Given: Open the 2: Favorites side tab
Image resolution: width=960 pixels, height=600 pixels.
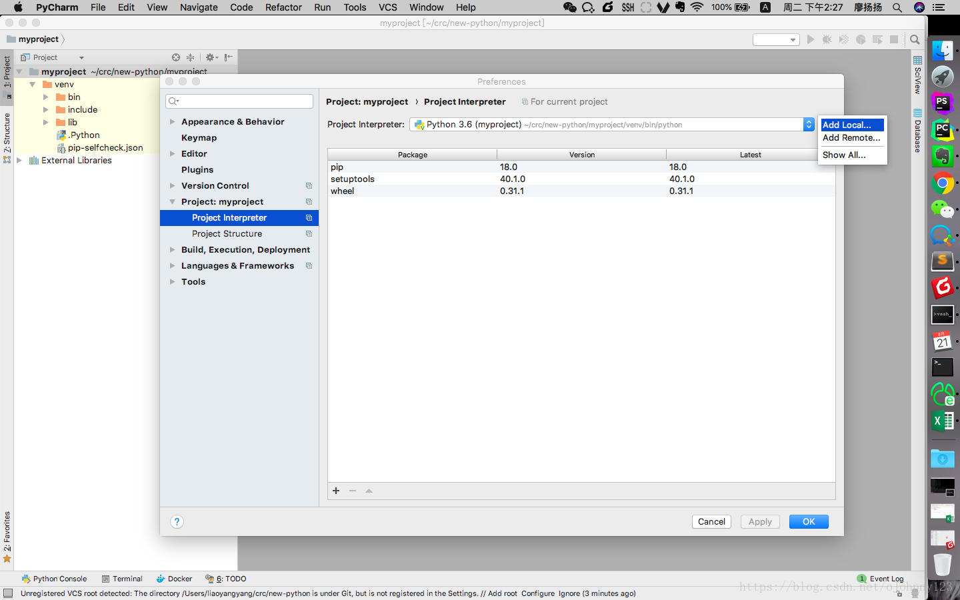Looking at the screenshot, I should 7,536.
